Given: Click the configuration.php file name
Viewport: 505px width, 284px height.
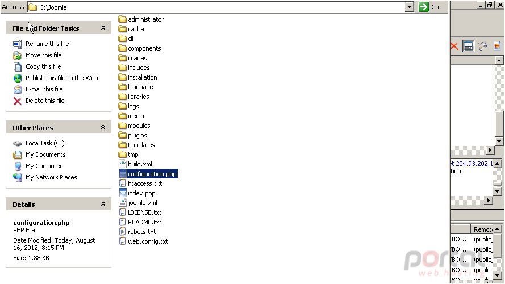Looking at the screenshot, I should point(152,174).
